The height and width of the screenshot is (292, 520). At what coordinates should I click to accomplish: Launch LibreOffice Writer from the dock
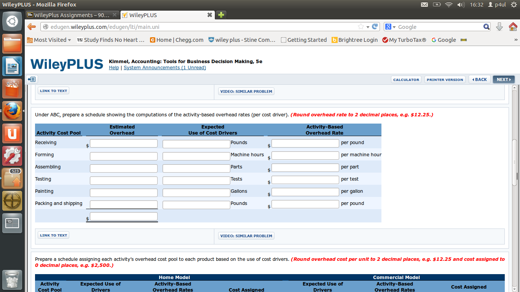(12, 66)
